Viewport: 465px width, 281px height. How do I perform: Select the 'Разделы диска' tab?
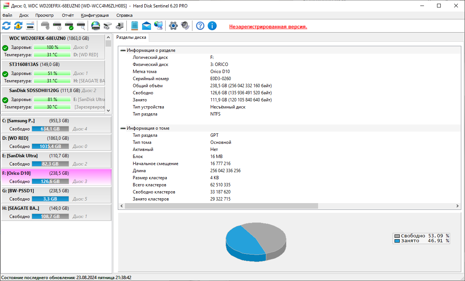(131, 37)
